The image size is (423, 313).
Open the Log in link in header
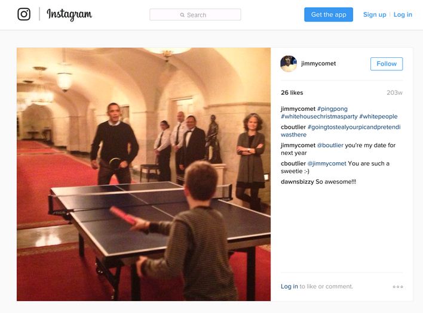(x=403, y=14)
